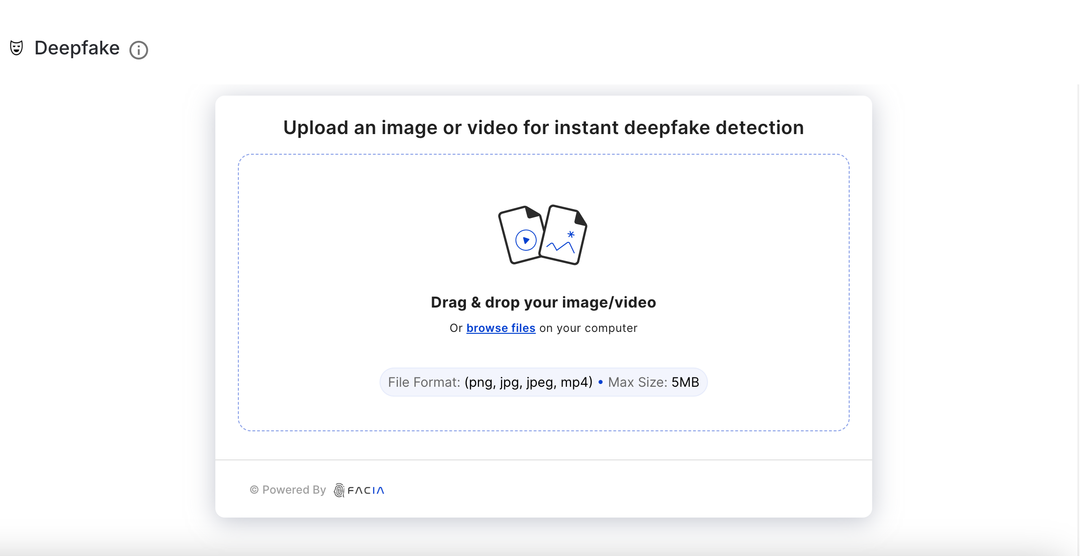The height and width of the screenshot is (556, 1080).
Task: Click the blue play circle symbol
Action: tap(525, 240)
